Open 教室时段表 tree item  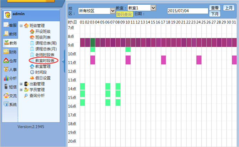tap(45, 61)
